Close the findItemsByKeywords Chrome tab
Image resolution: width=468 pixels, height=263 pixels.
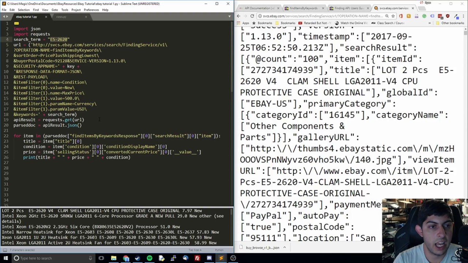(323, 8)
